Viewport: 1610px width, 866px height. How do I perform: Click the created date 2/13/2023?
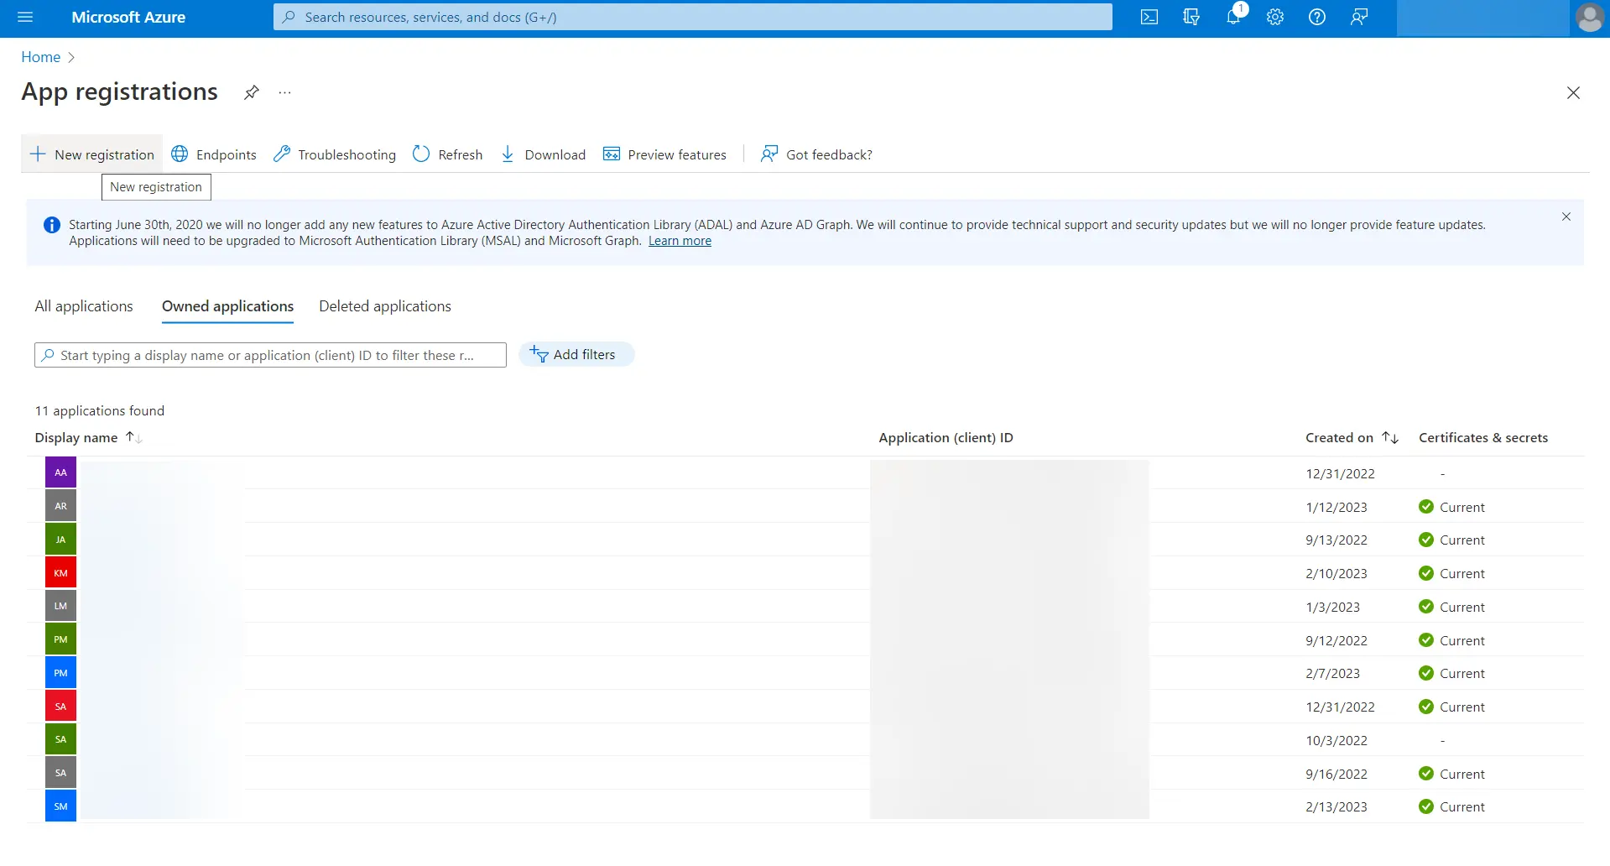tap(1336, 806)
